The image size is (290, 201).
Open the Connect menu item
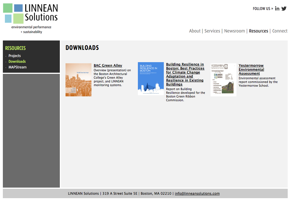point(280,31)
